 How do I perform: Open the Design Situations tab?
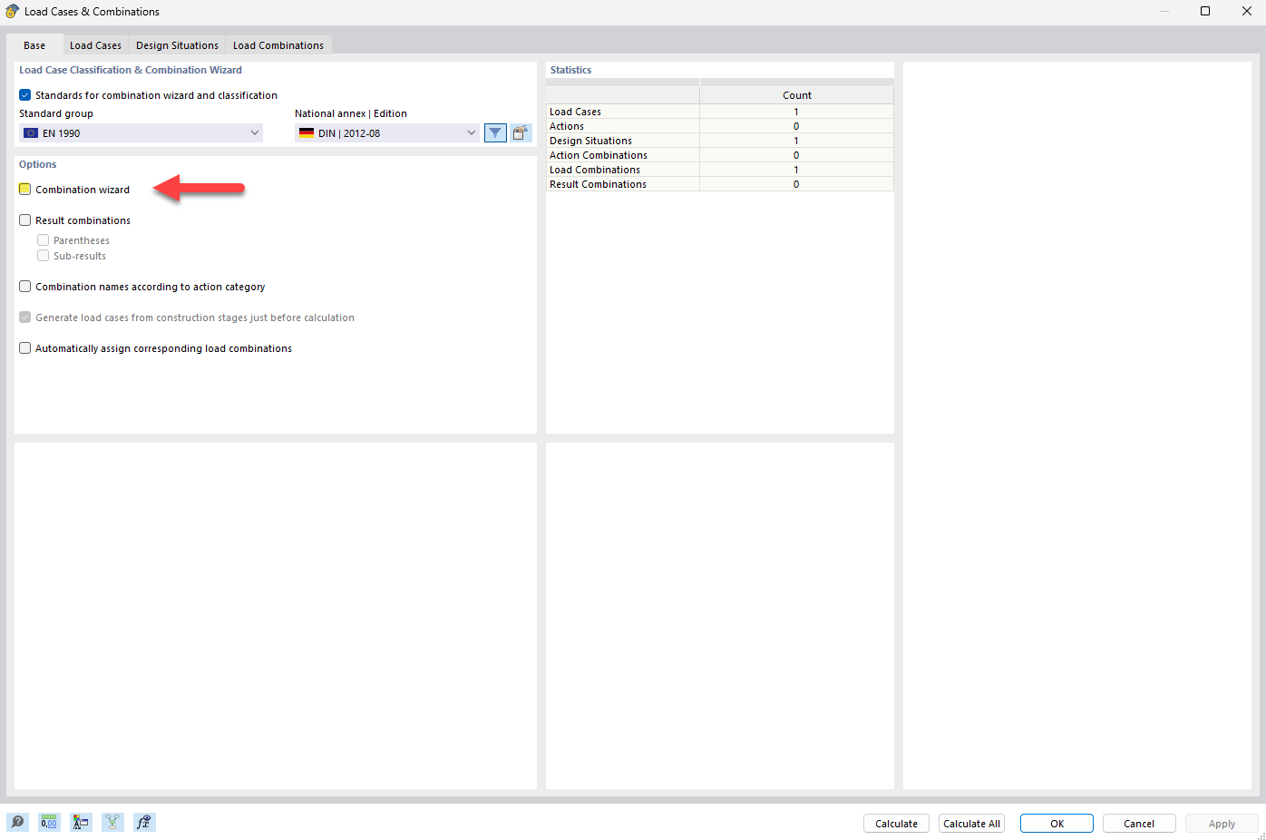tap(176, 44)
